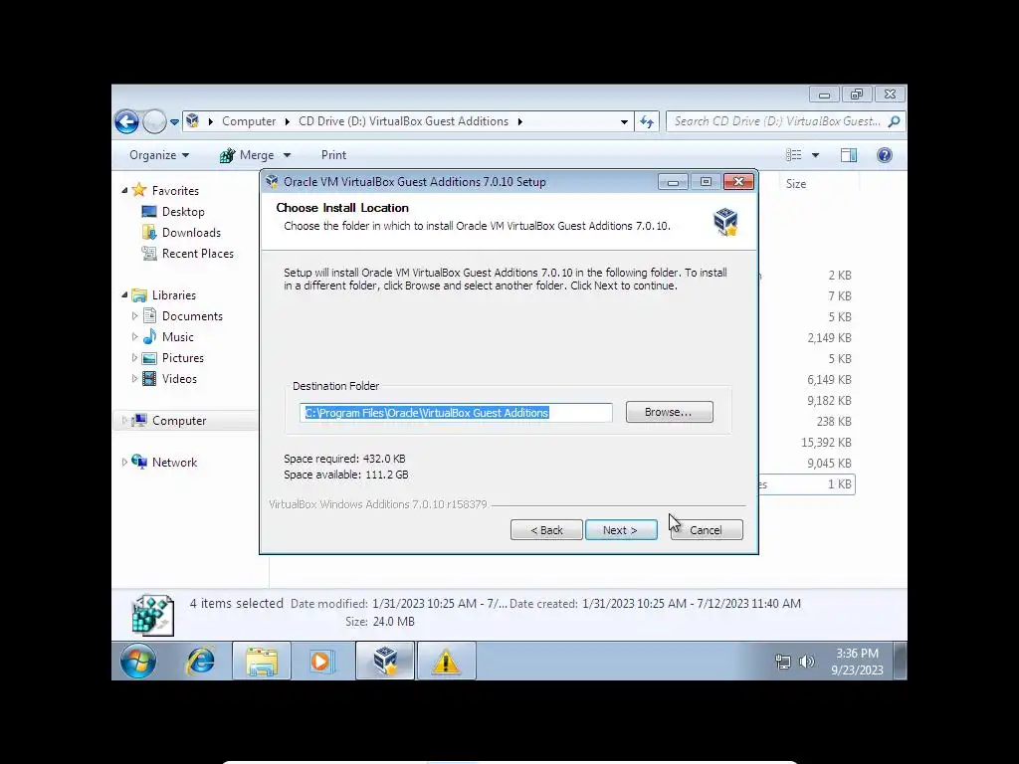Expand arrow after CD Drive breadcrumb

click(x=519, y=121)
